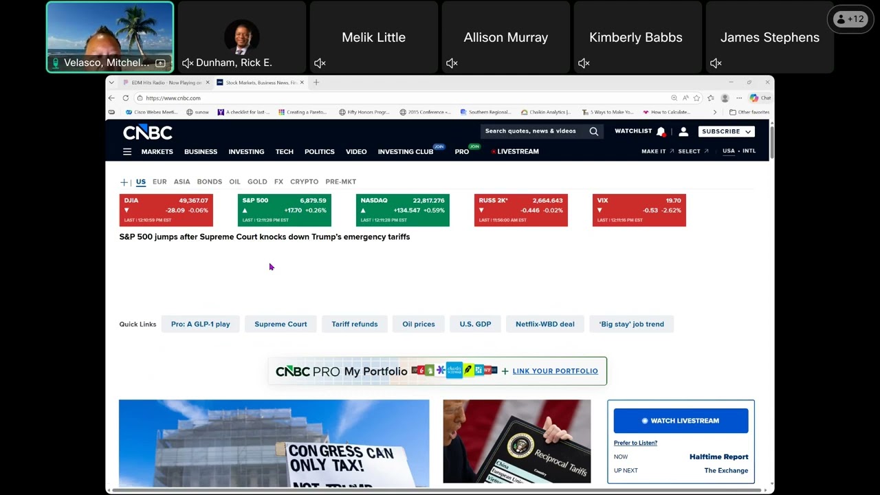Open the S&P 500 tariffs headline
The width and height of the screenshot is (880, 495).
265,237
